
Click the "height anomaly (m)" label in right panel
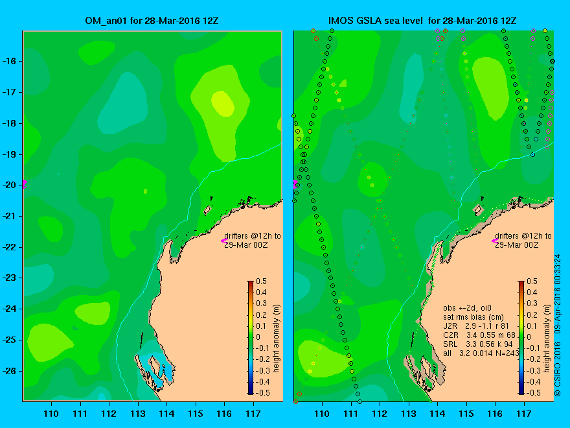pos(547,339)
